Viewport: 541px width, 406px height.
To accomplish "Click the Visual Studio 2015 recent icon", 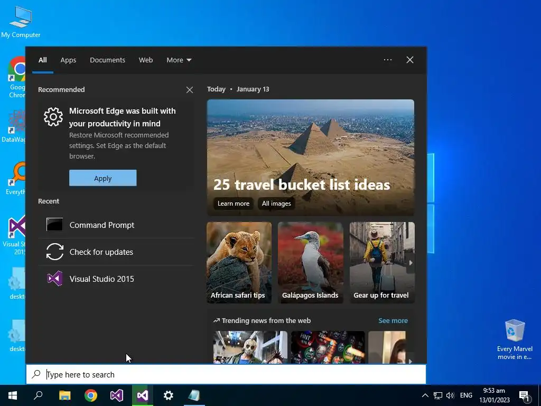I will tap(54, 279).
